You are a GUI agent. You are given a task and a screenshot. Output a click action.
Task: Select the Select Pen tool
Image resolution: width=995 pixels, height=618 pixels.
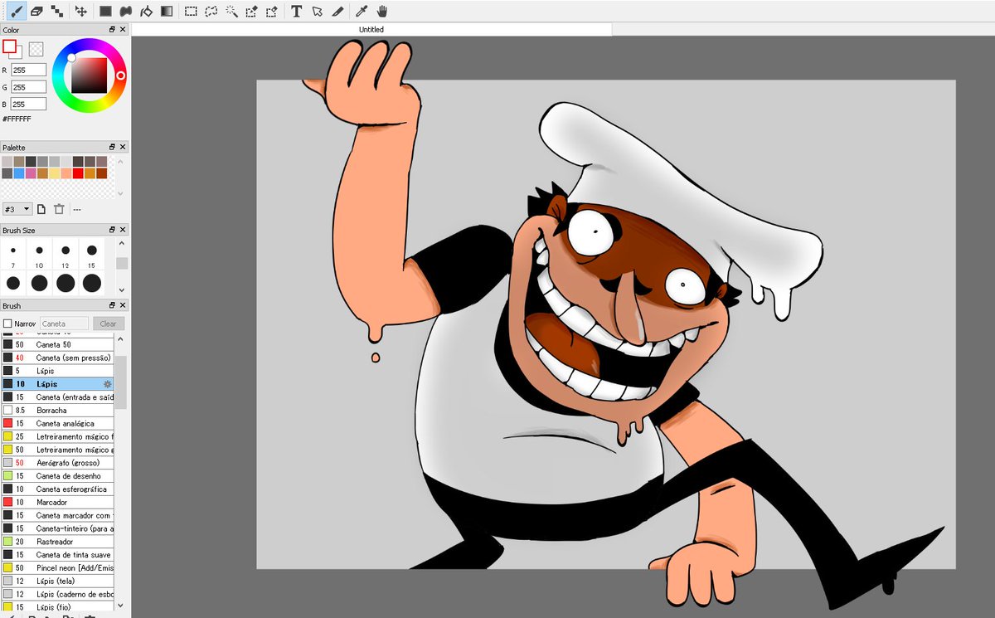click(x=251, y=11)
